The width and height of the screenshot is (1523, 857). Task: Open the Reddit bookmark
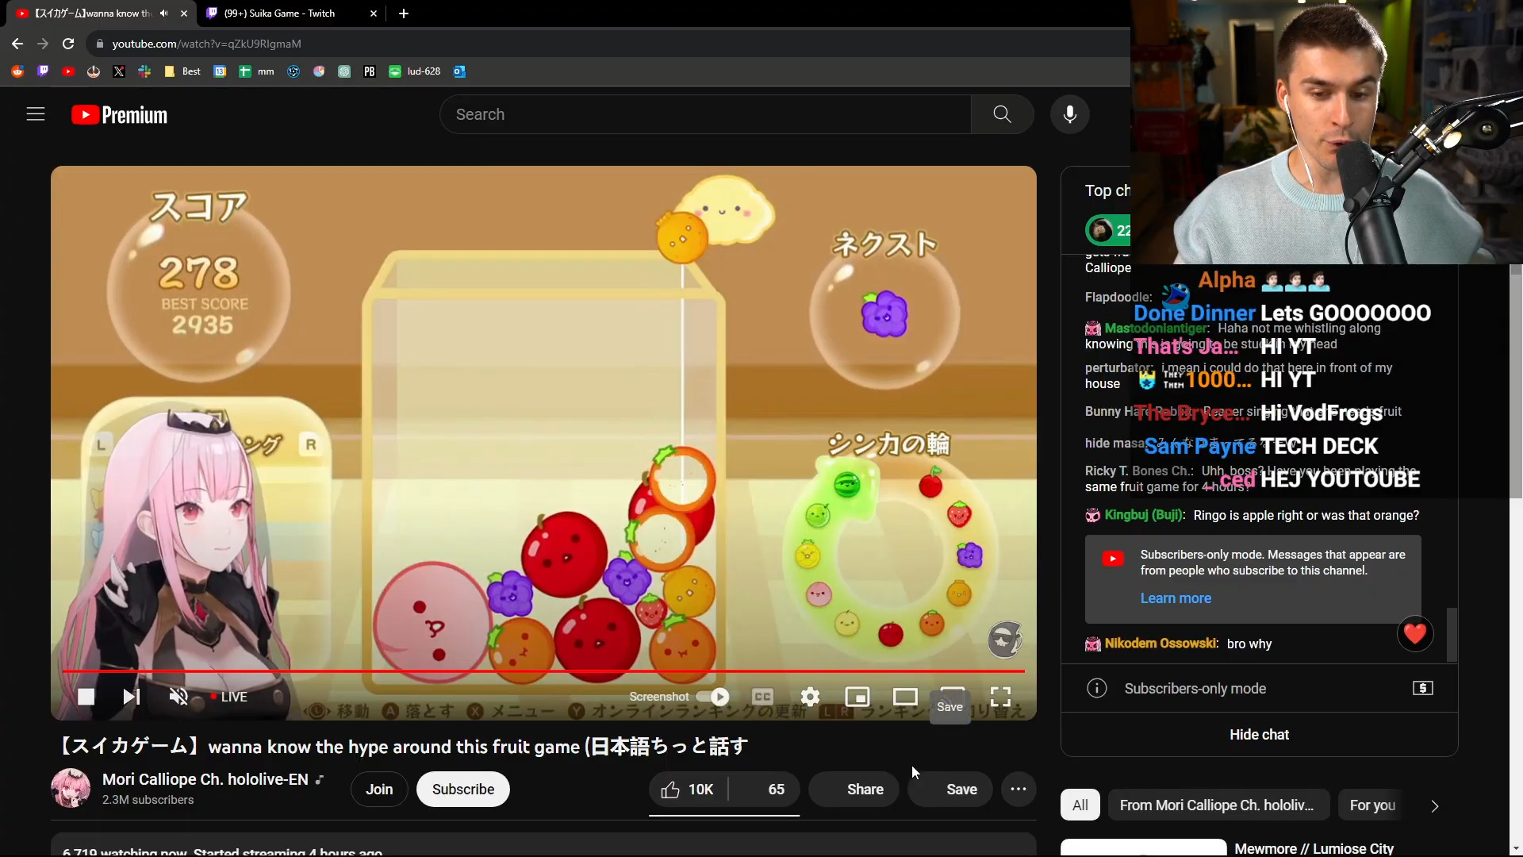coord(17,71)
